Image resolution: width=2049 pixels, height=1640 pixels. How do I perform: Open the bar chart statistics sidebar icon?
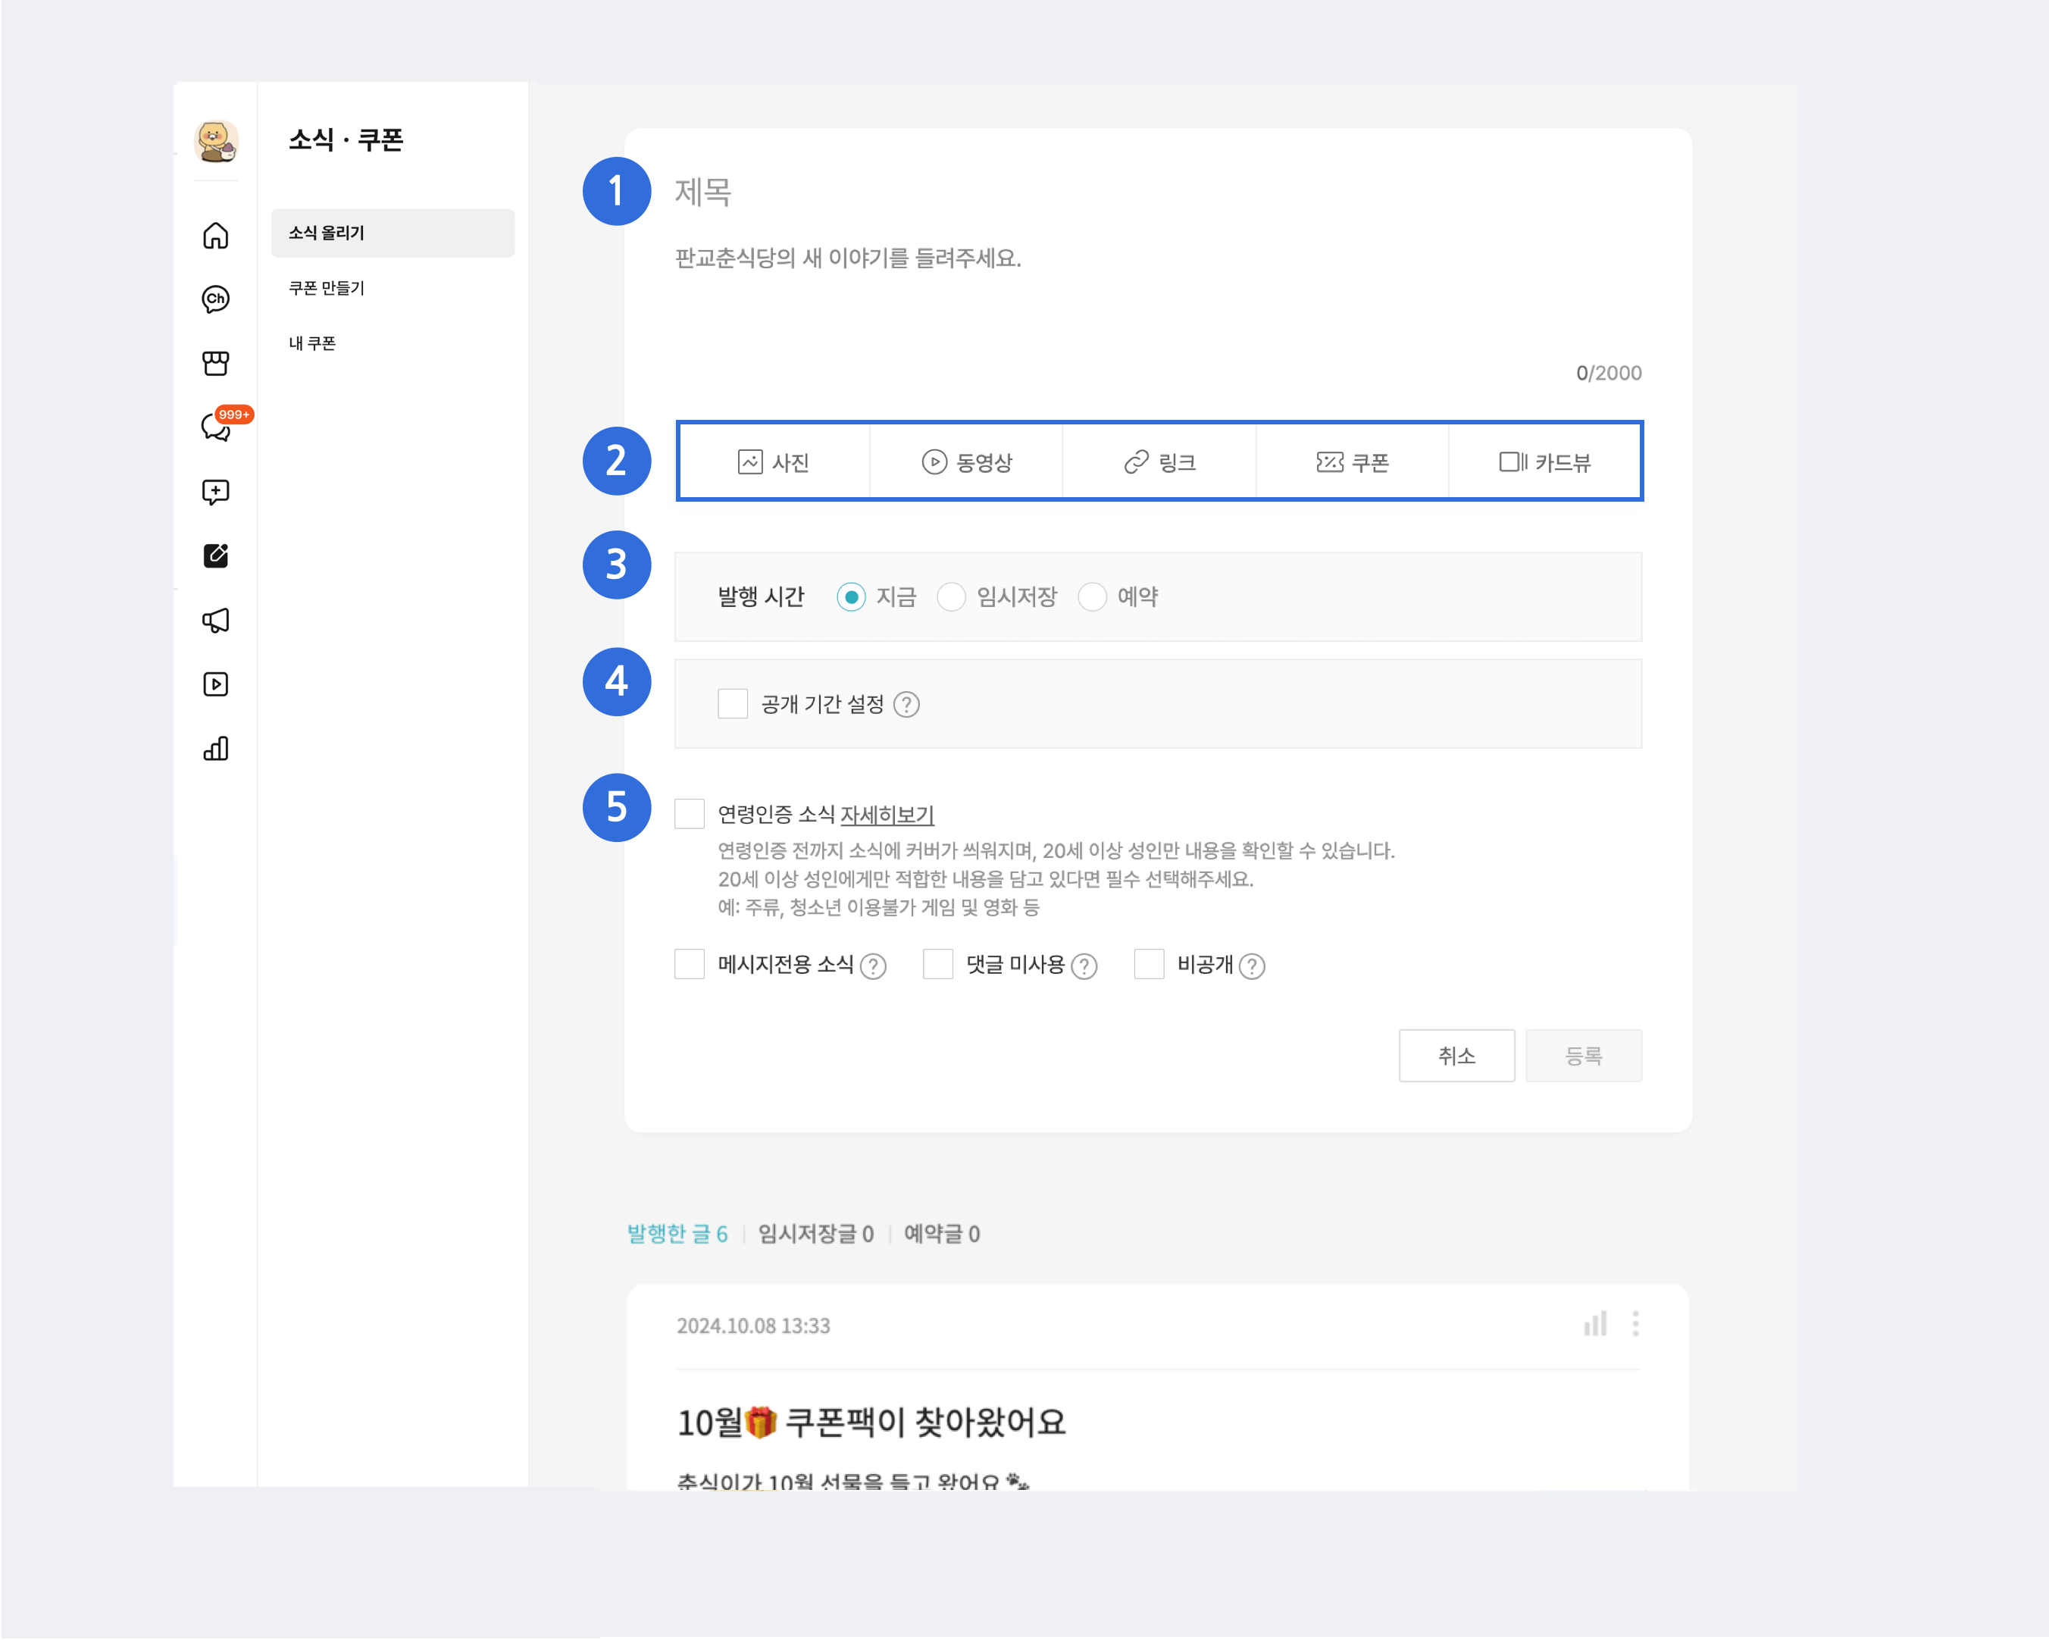click(216, 748)
